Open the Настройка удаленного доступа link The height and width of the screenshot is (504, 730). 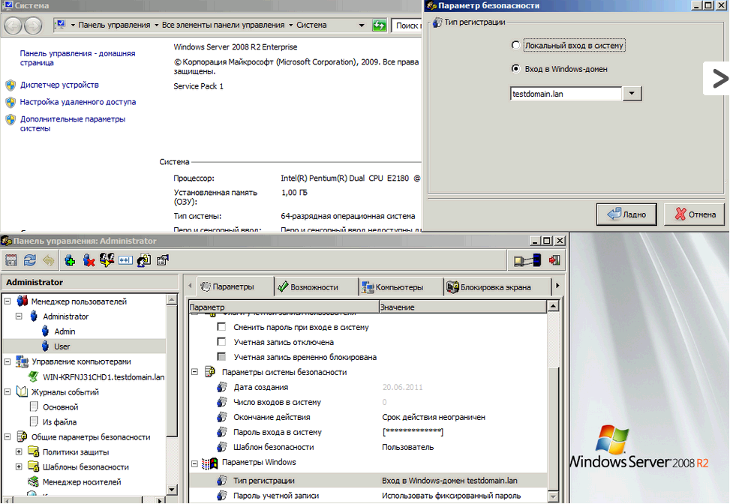(78, 102)
